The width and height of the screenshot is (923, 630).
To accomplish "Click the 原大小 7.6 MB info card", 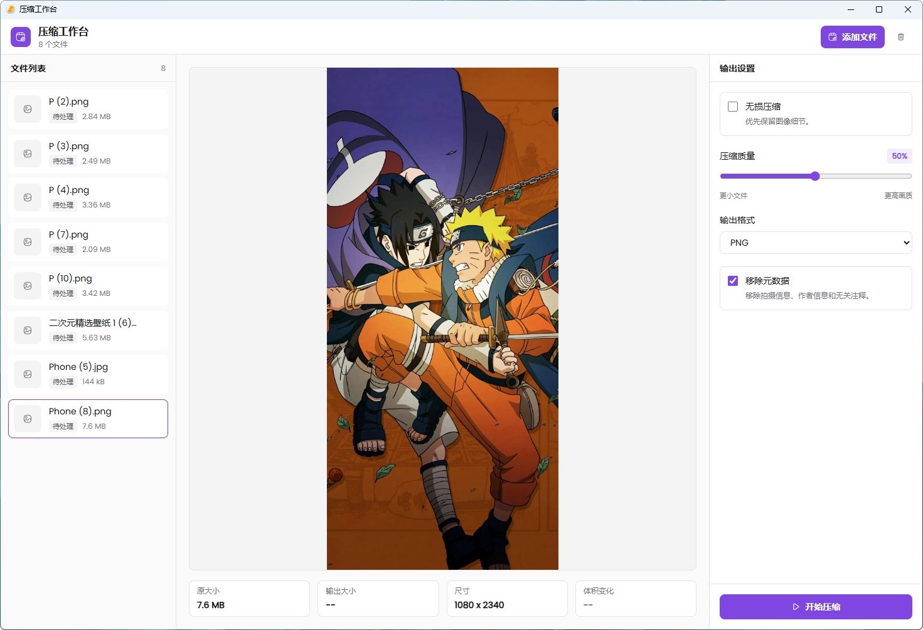I will tap(249, 599).
